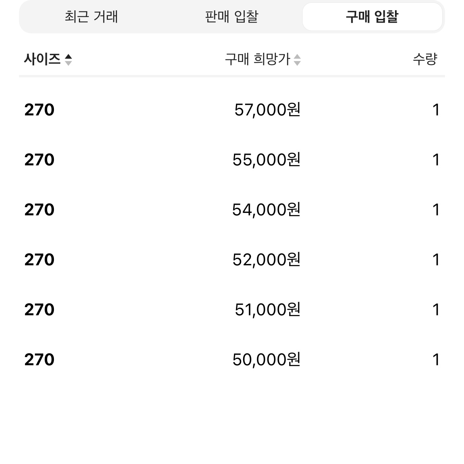
Task: Select the 52,000원 bid price
Action: point(267,260)
